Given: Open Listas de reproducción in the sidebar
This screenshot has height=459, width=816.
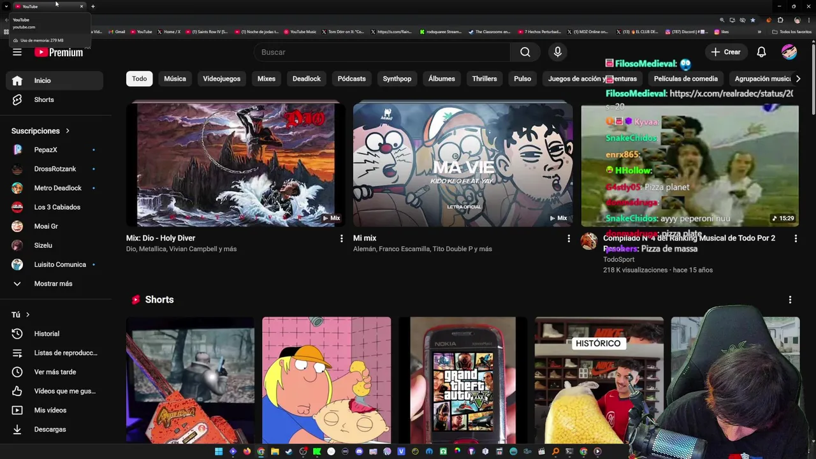Looking at the screenshot, I should [x=54, y=353].
